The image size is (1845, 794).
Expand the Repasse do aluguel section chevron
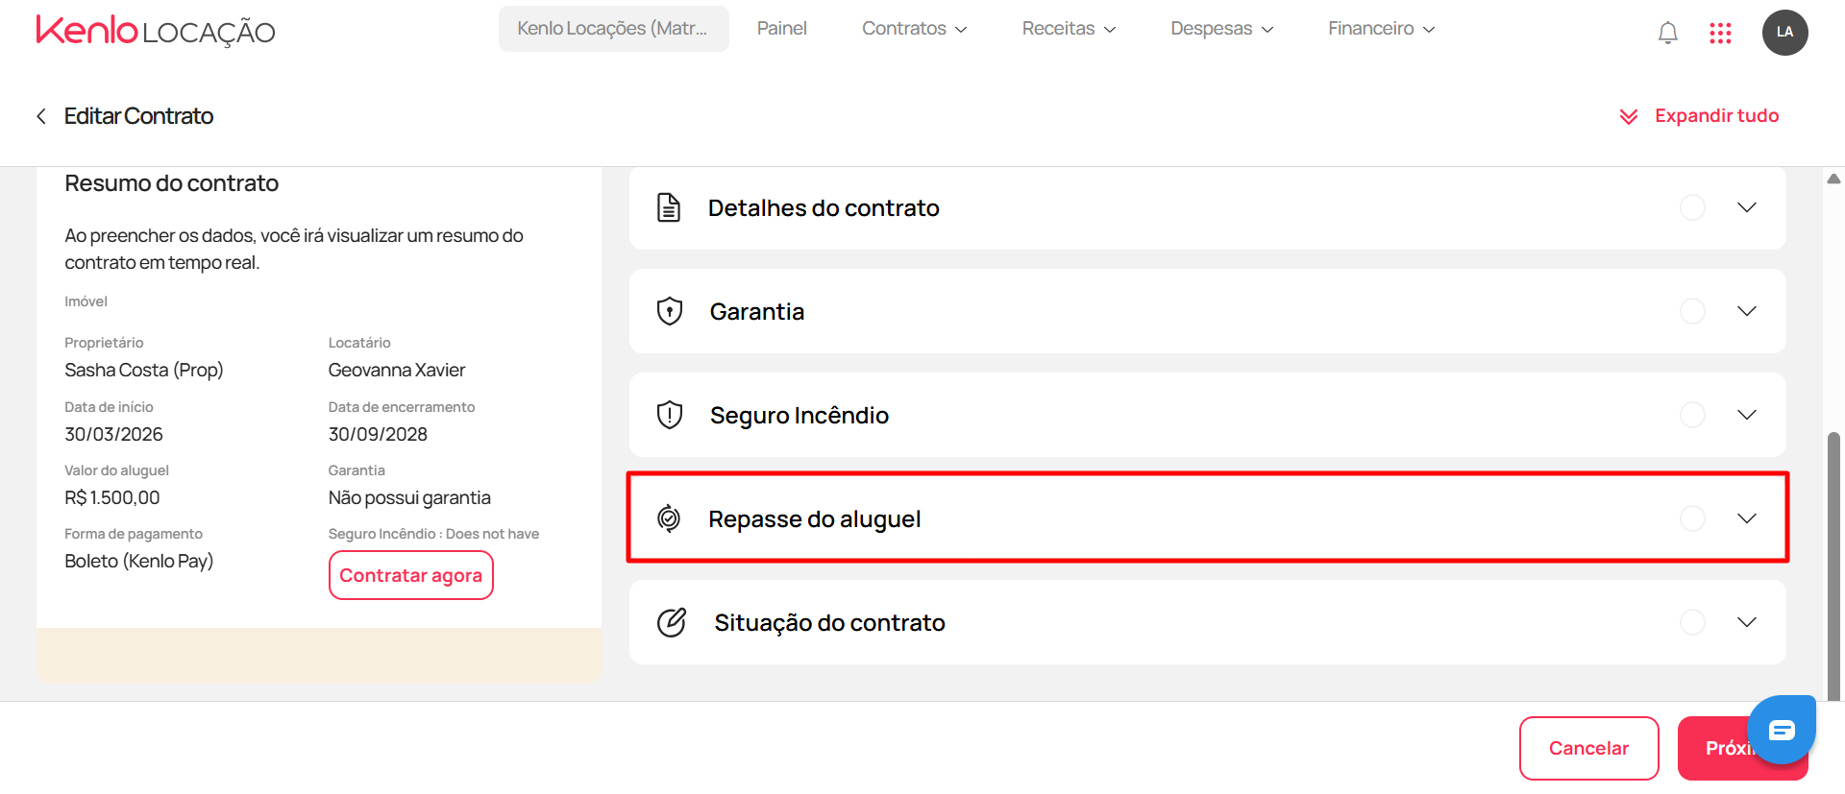(1747, 518)
